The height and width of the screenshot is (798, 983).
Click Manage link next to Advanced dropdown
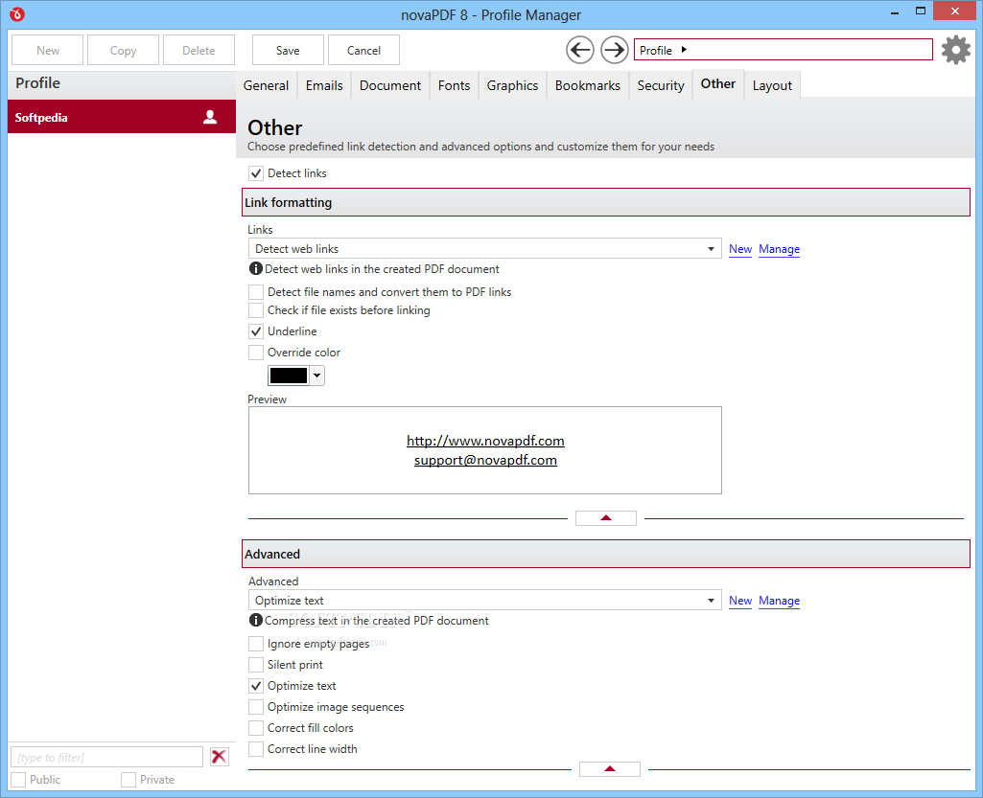(x=780, y=600)
